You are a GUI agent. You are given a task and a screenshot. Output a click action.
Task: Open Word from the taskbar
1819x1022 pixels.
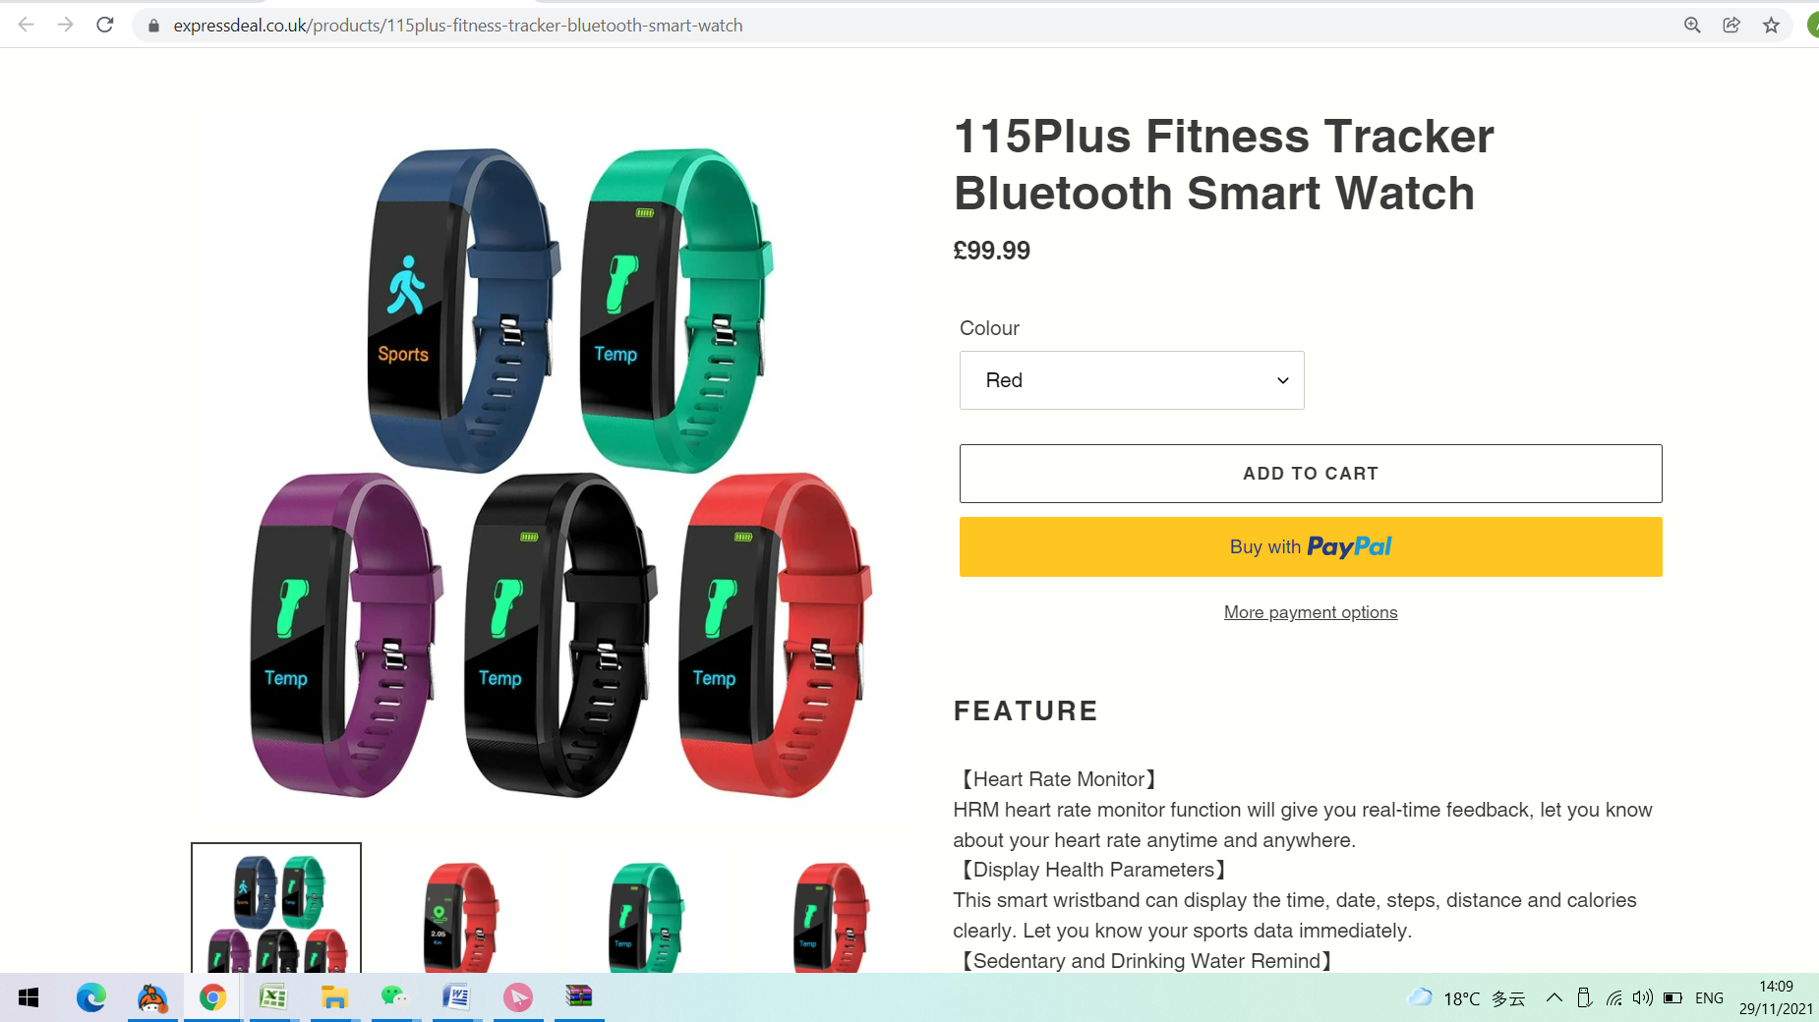pyautogui.click(x=455, y=997)
